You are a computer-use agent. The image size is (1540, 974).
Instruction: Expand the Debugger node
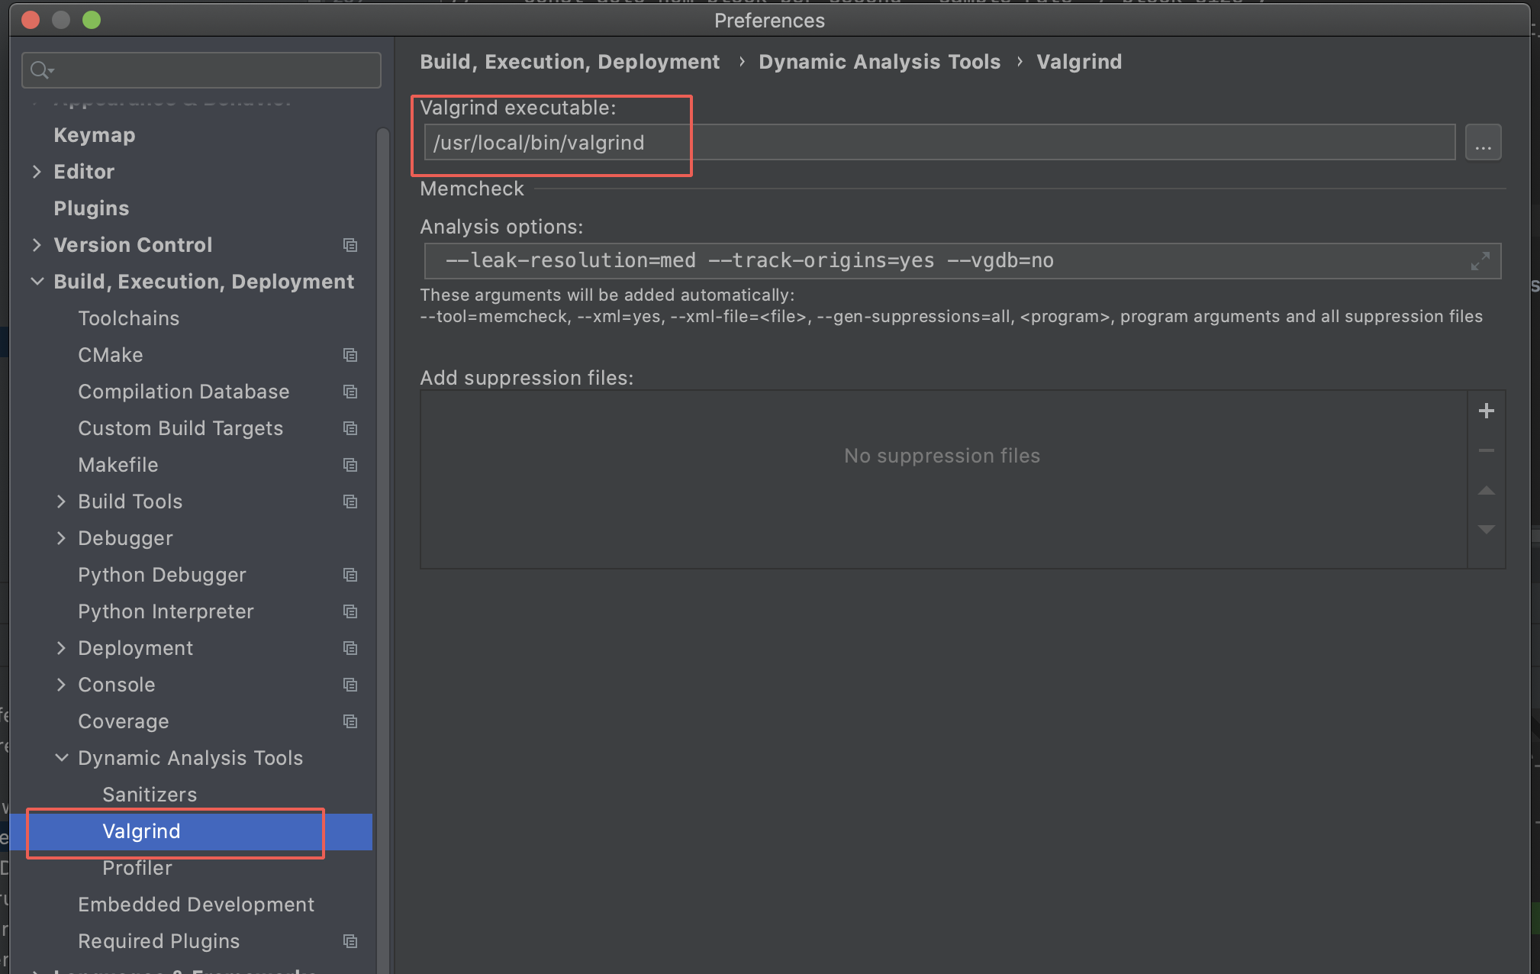tap(61, 538)
